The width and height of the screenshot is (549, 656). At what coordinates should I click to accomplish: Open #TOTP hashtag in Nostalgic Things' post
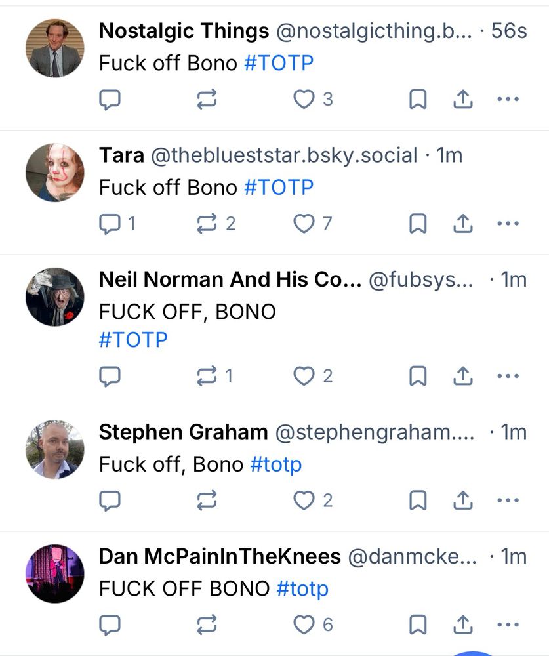pyautogui.click(x=278, y=63)
